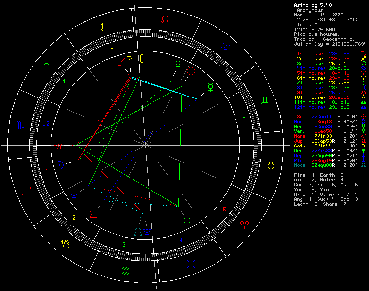
Task: Select the "7th house: 23Tau59" row
Action: point(331,83)
